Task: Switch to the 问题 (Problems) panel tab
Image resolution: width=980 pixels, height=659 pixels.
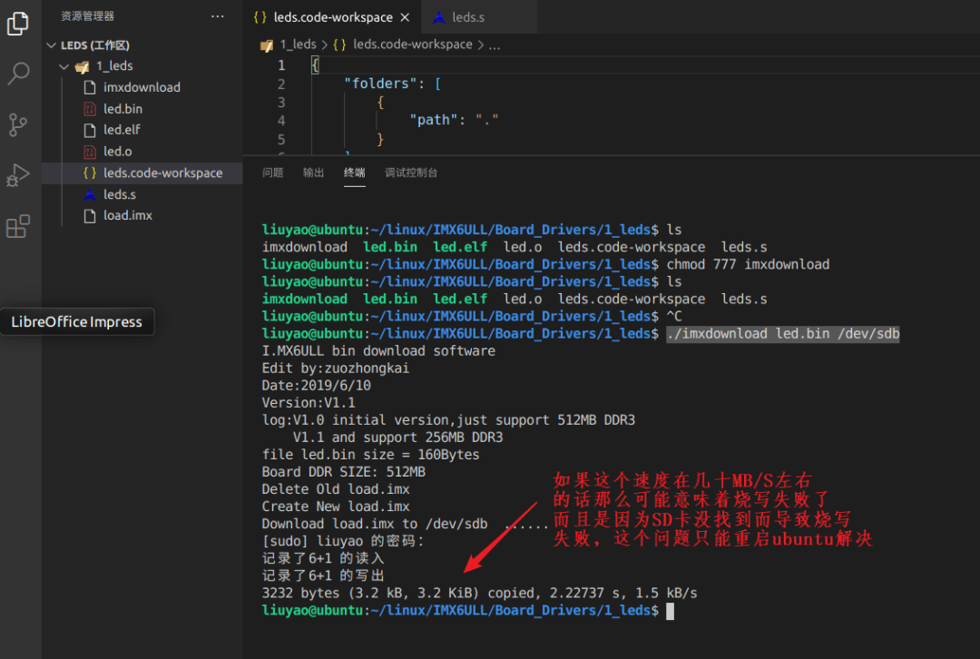Action: point(272,172)
